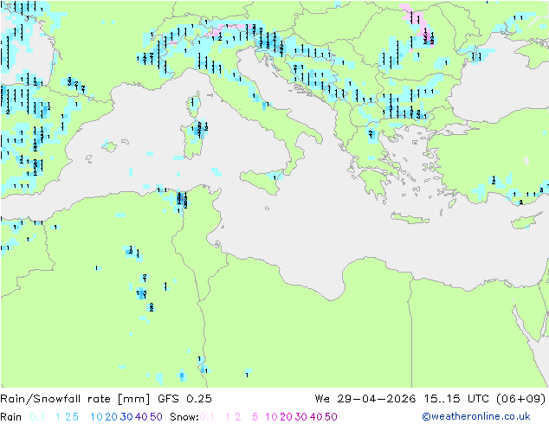
Task: Click the "Snow:" legend label
Action: [x=184, y=417]
